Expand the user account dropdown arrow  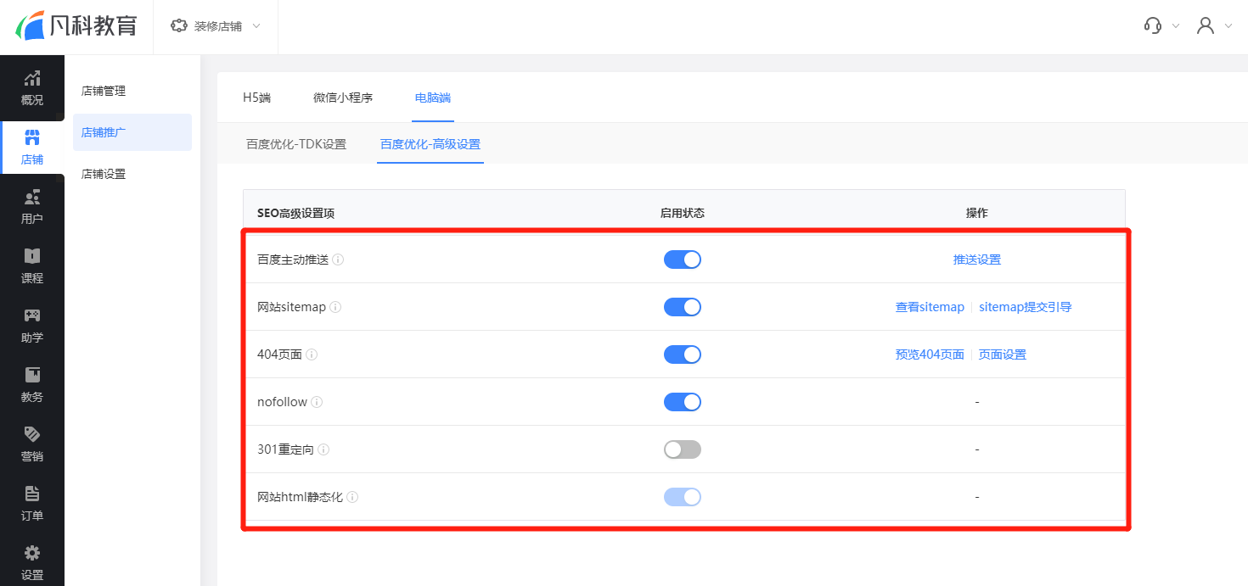tap(1228, 26)
